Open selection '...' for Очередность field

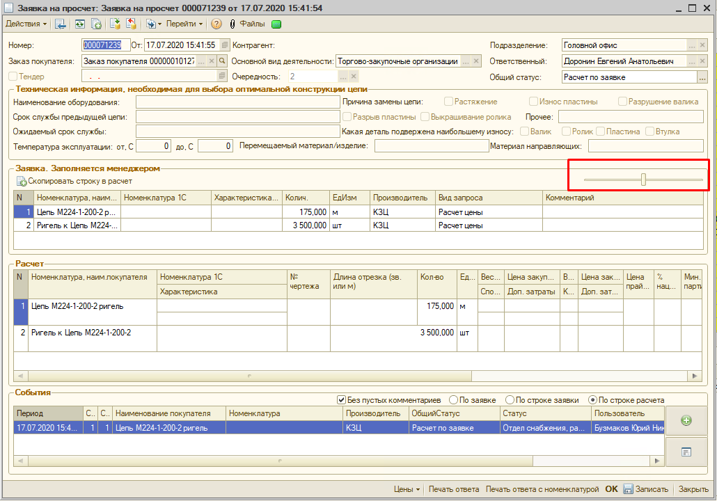click(343, 77)
